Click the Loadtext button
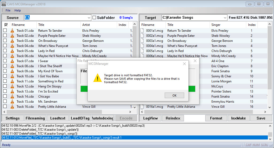 coord(58,118)
